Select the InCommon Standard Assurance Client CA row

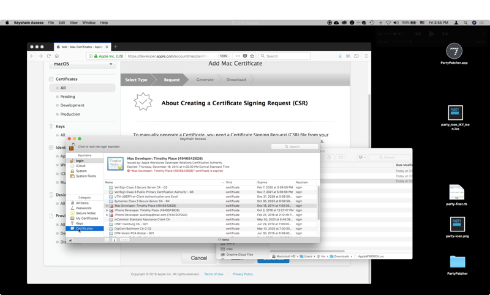[210, 220]
